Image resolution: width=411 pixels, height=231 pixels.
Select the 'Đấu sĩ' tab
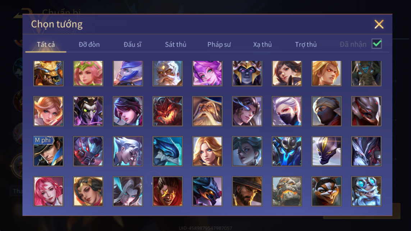(x=132, y=45)
